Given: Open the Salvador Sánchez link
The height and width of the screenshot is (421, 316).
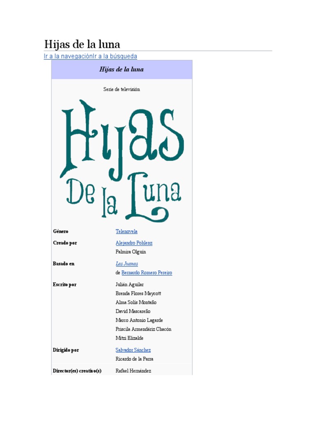Looking at the screenshot, I should (x=133, y=350).
